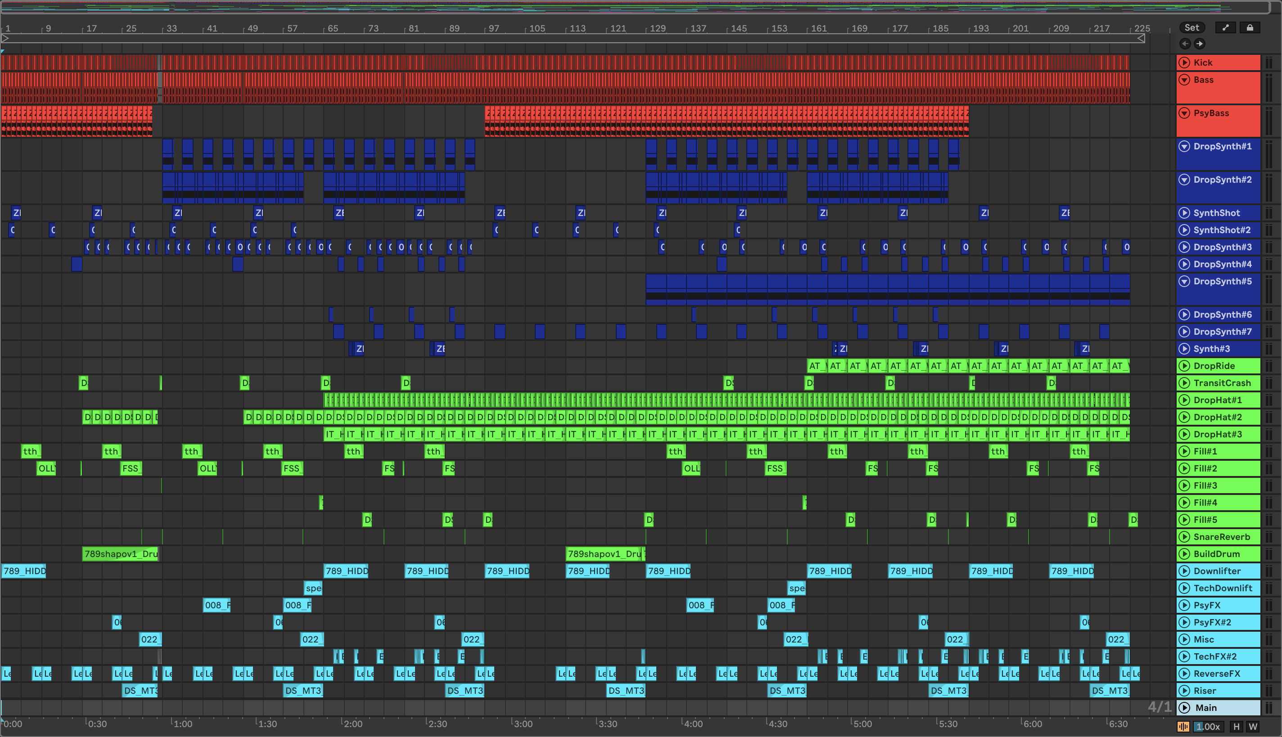Click the round play icon on Main track
The image size is (1282, 737).
click(1184, 708)
